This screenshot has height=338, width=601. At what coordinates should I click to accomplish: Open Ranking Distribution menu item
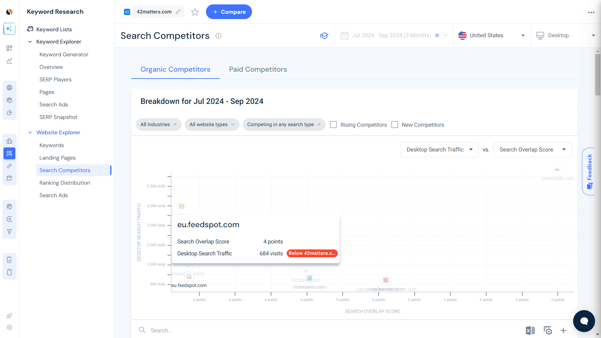pos(65,183)
